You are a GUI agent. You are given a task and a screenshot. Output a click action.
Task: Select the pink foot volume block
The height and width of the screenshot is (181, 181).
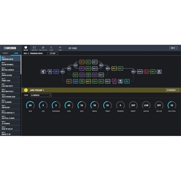click(114, 81)
